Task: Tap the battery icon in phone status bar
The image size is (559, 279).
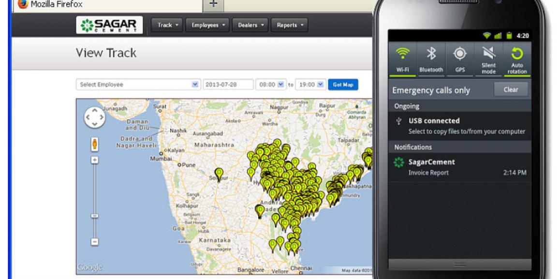Action: 509,36
